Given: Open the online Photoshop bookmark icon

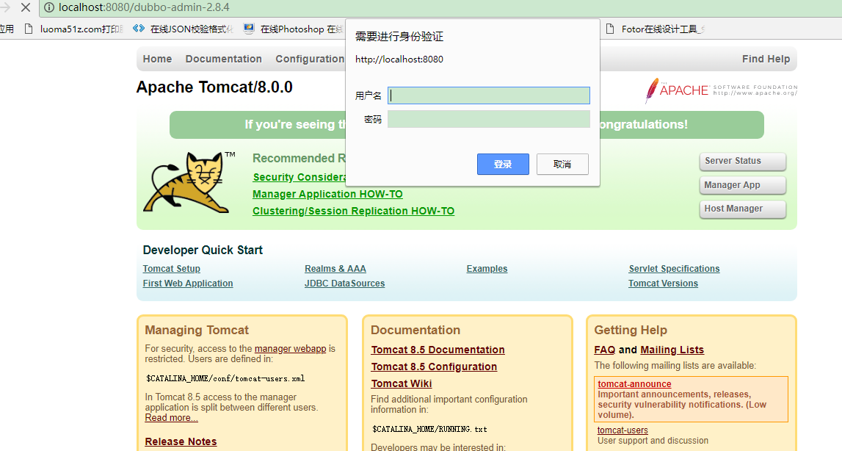Looking at the screenshot, I should pyautogui.click(x=249, y=29).
